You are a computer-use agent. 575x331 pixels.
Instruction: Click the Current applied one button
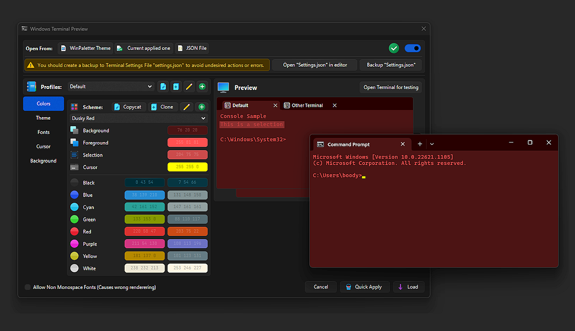pyautogui.click(x=143, y=48)
